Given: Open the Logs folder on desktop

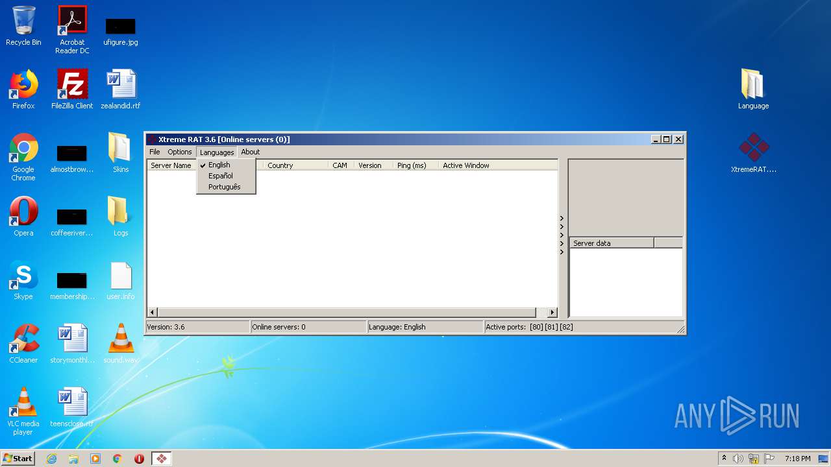Looking at the screenshot, I should click(121, 217).
